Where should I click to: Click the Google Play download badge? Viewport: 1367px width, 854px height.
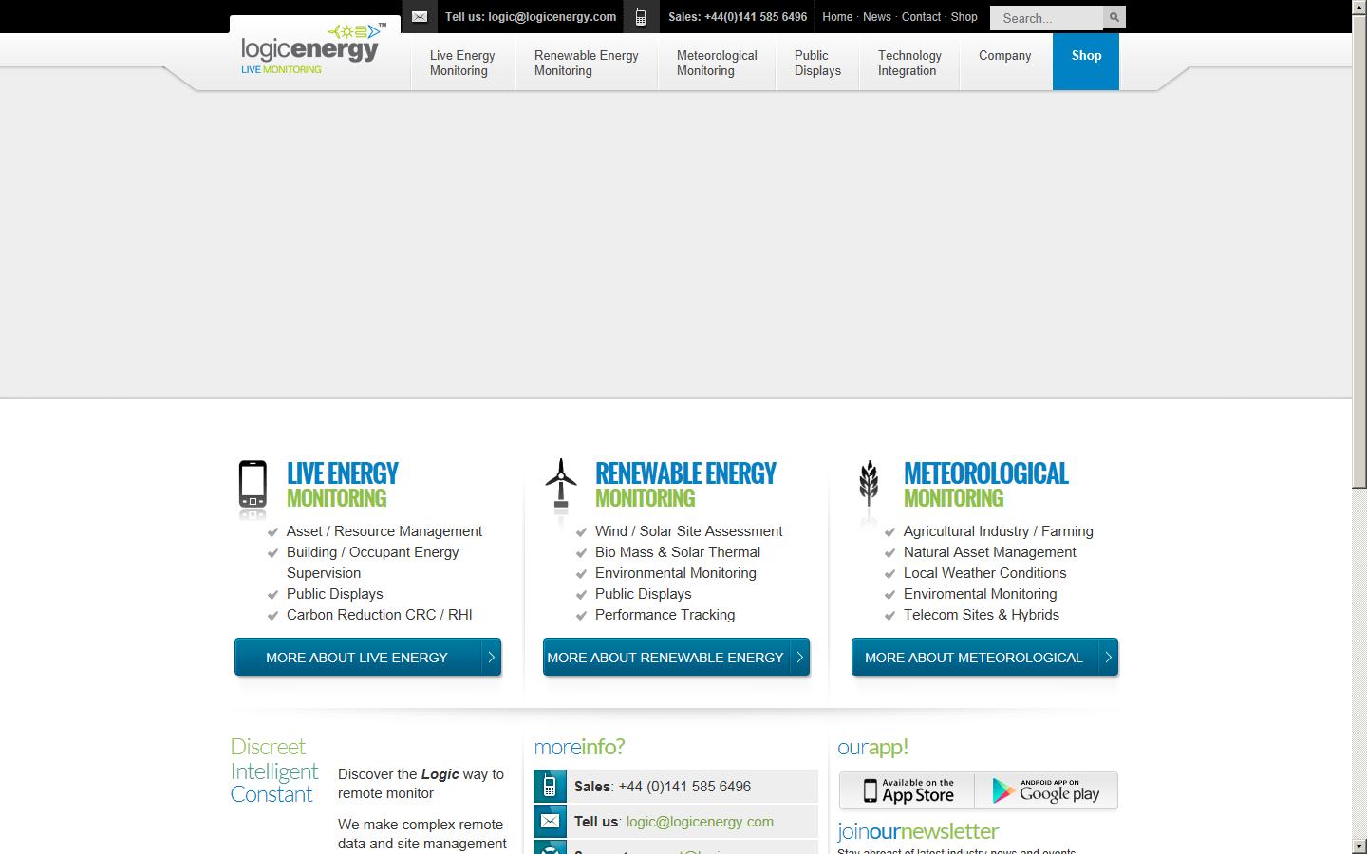tap(1046, 790)
